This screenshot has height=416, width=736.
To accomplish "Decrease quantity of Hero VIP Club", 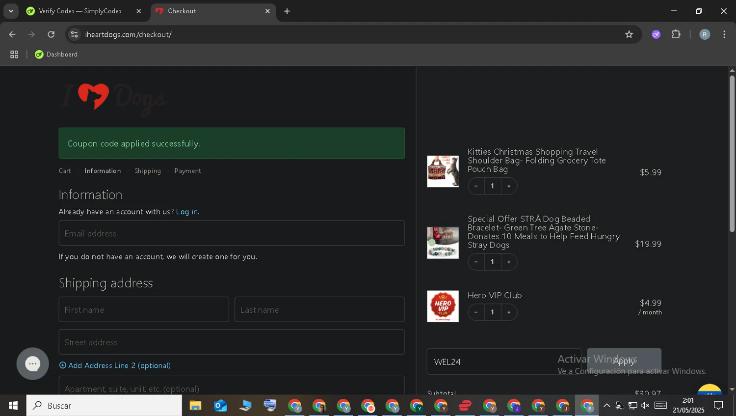I will [476, 312].
